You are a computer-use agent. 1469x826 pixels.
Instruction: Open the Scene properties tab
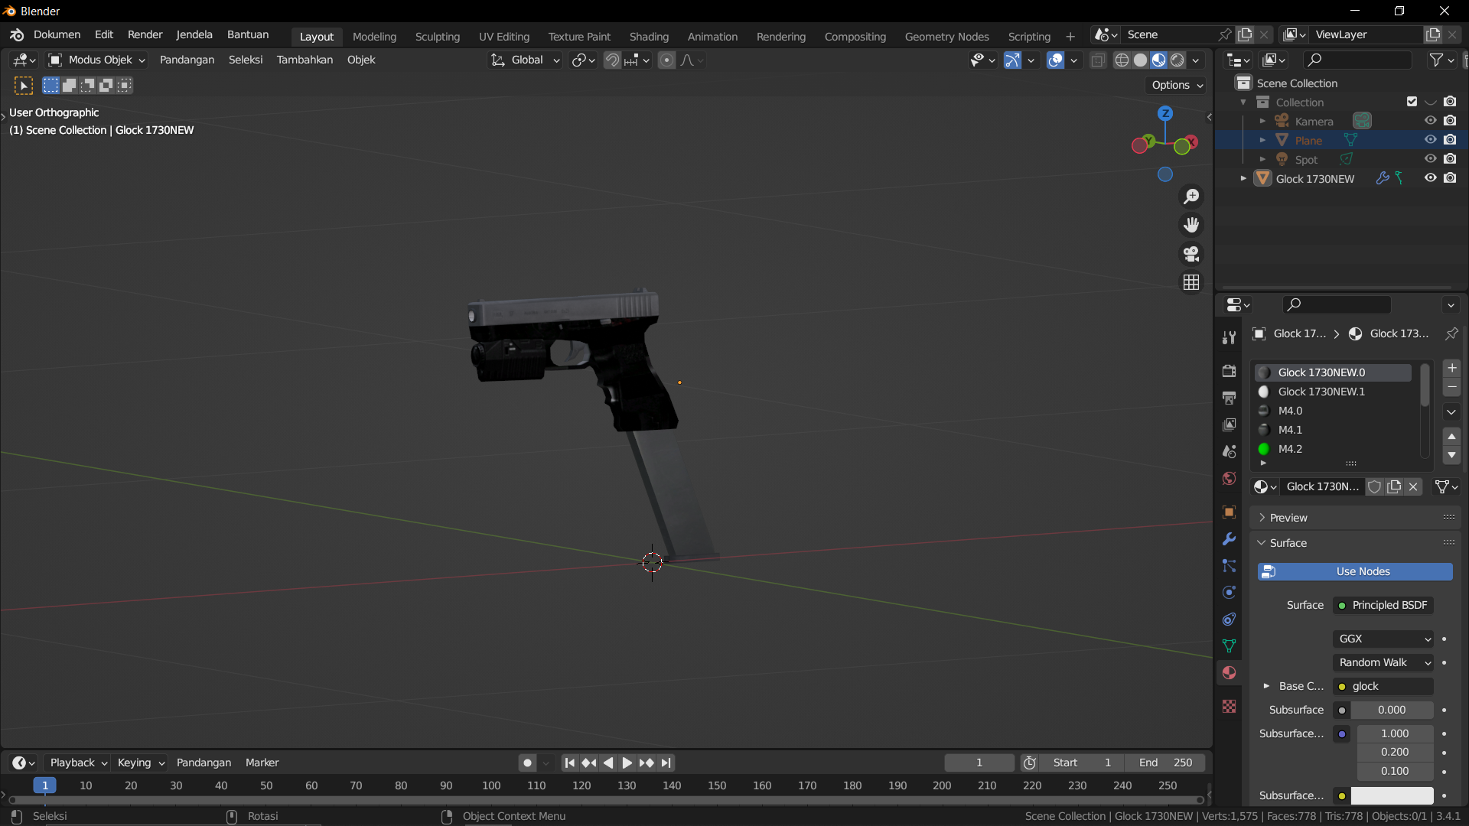coord(1229,451)
